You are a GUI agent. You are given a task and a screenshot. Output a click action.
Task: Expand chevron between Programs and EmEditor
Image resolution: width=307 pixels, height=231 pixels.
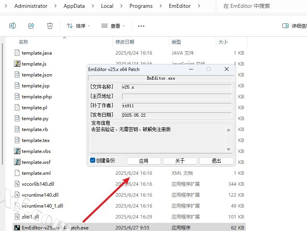(x=161, y=6)
